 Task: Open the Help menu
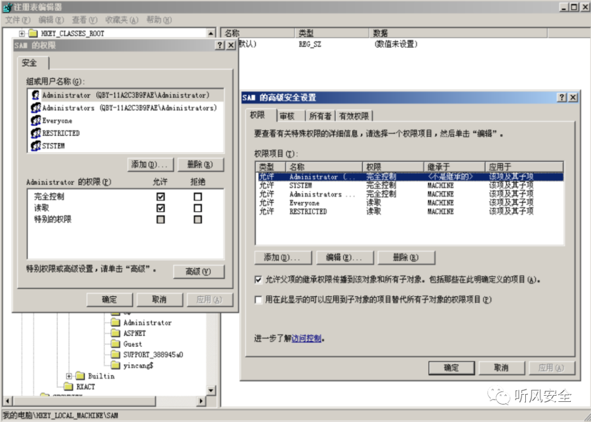pyautogui.click(x=159, y=20)
